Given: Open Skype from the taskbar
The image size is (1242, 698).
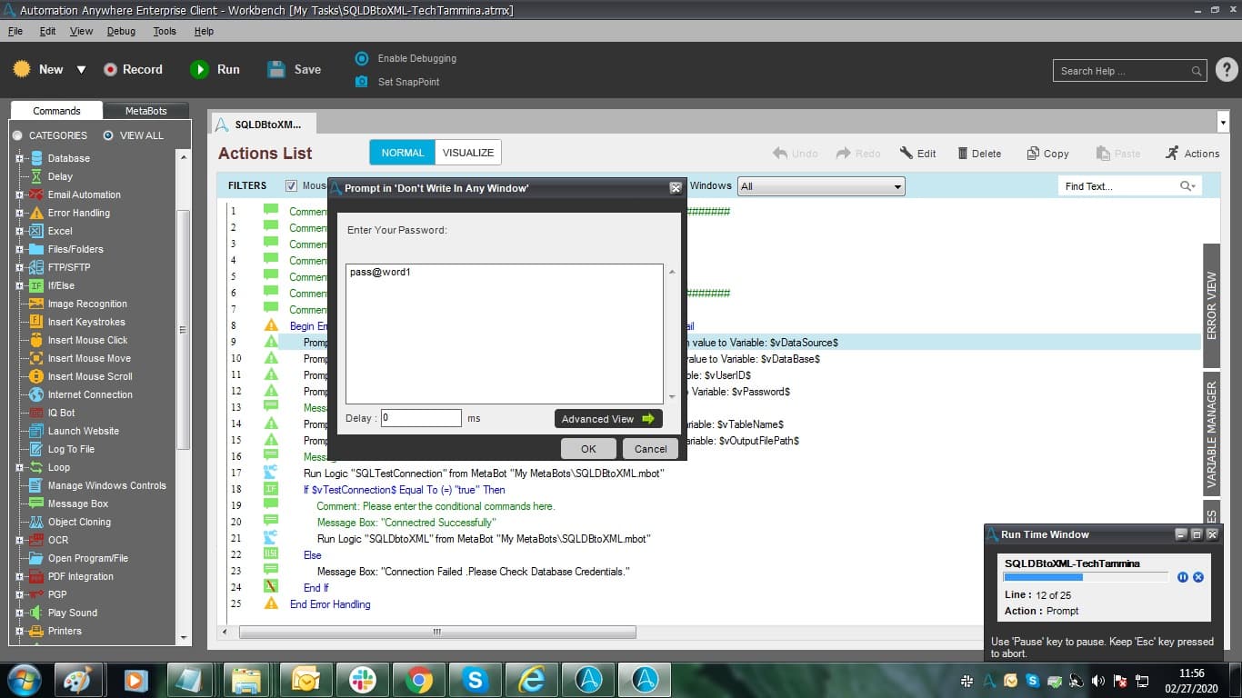Looking at the screenshot, I should pyautogui.click(x=476, y=680).
